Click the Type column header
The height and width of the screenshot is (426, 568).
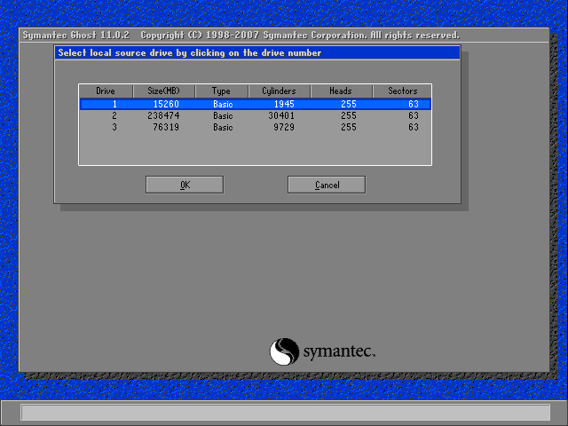click(x=221, y=91)
